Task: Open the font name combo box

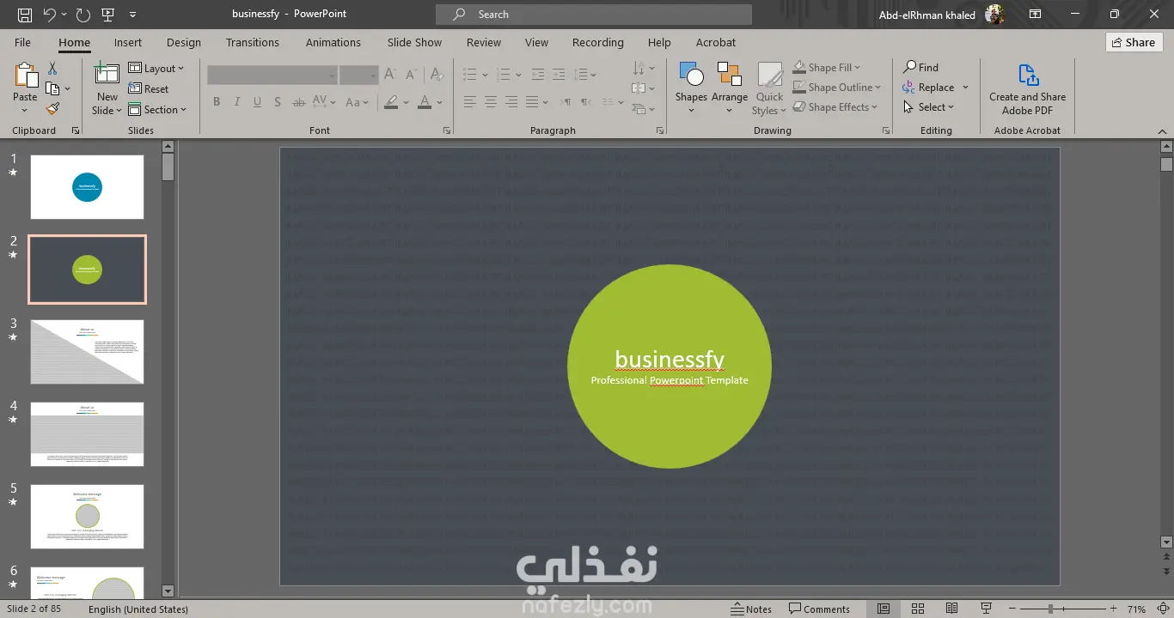Action: click(x=272, y=76)
